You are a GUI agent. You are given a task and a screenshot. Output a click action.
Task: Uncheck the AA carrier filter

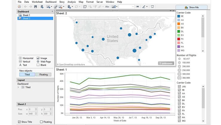click(179, 93)
